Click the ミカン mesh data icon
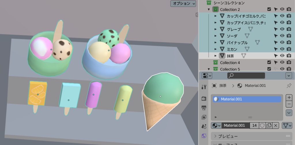The image size is (295, 145). pyautogui.click(x=247, y=49)
